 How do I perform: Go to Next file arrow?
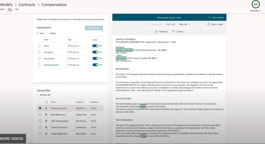click(x=189, y=24)
